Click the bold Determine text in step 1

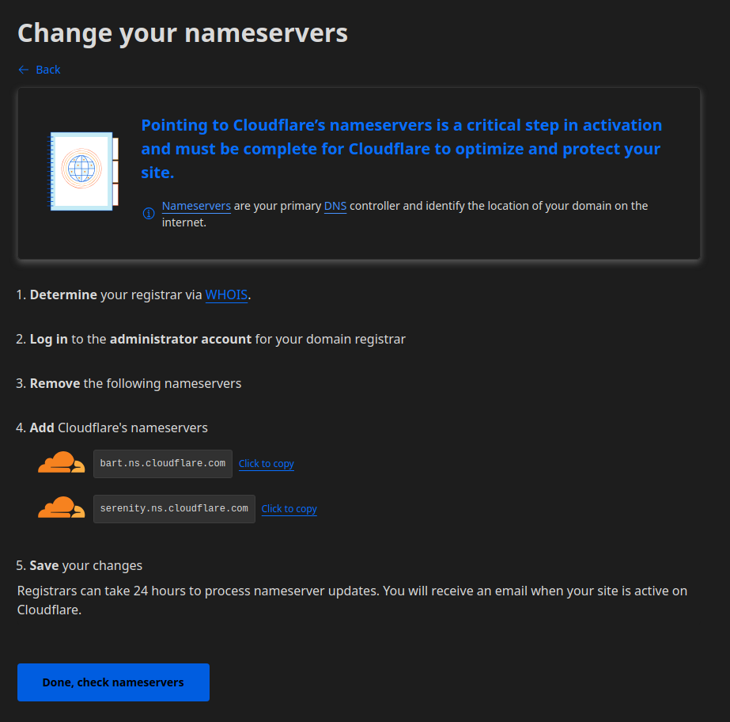63,294
